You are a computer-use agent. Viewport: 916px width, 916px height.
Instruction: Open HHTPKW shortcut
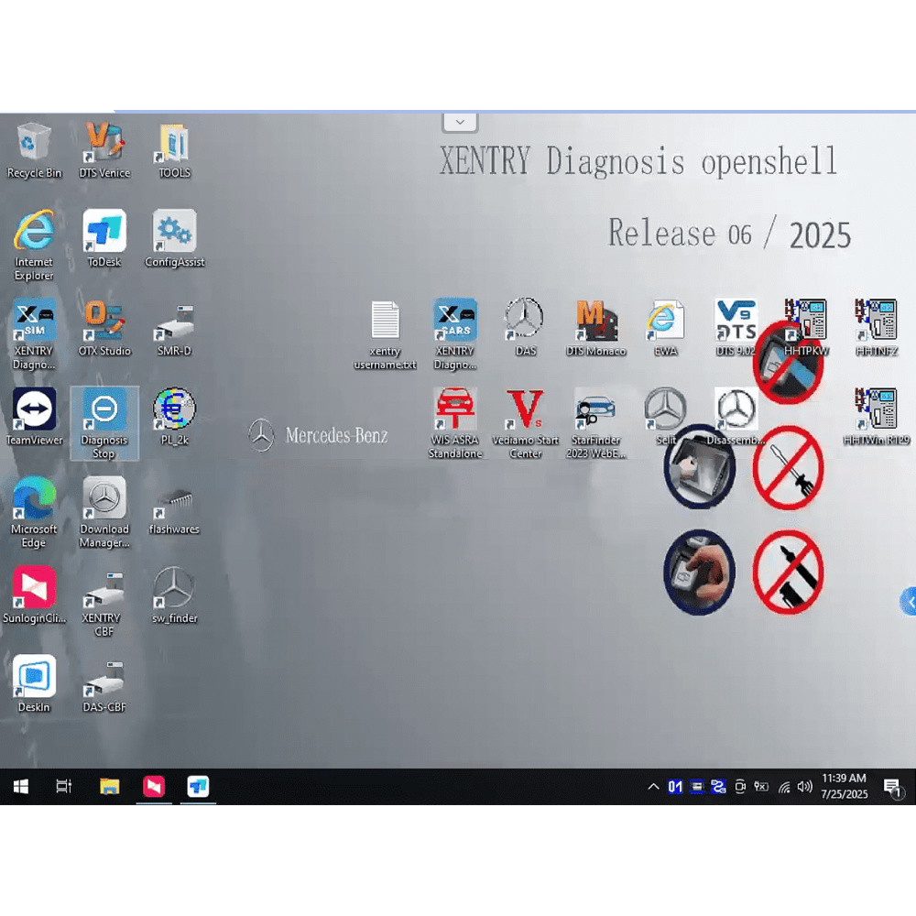pyautogui.click(x=805, y=327)
